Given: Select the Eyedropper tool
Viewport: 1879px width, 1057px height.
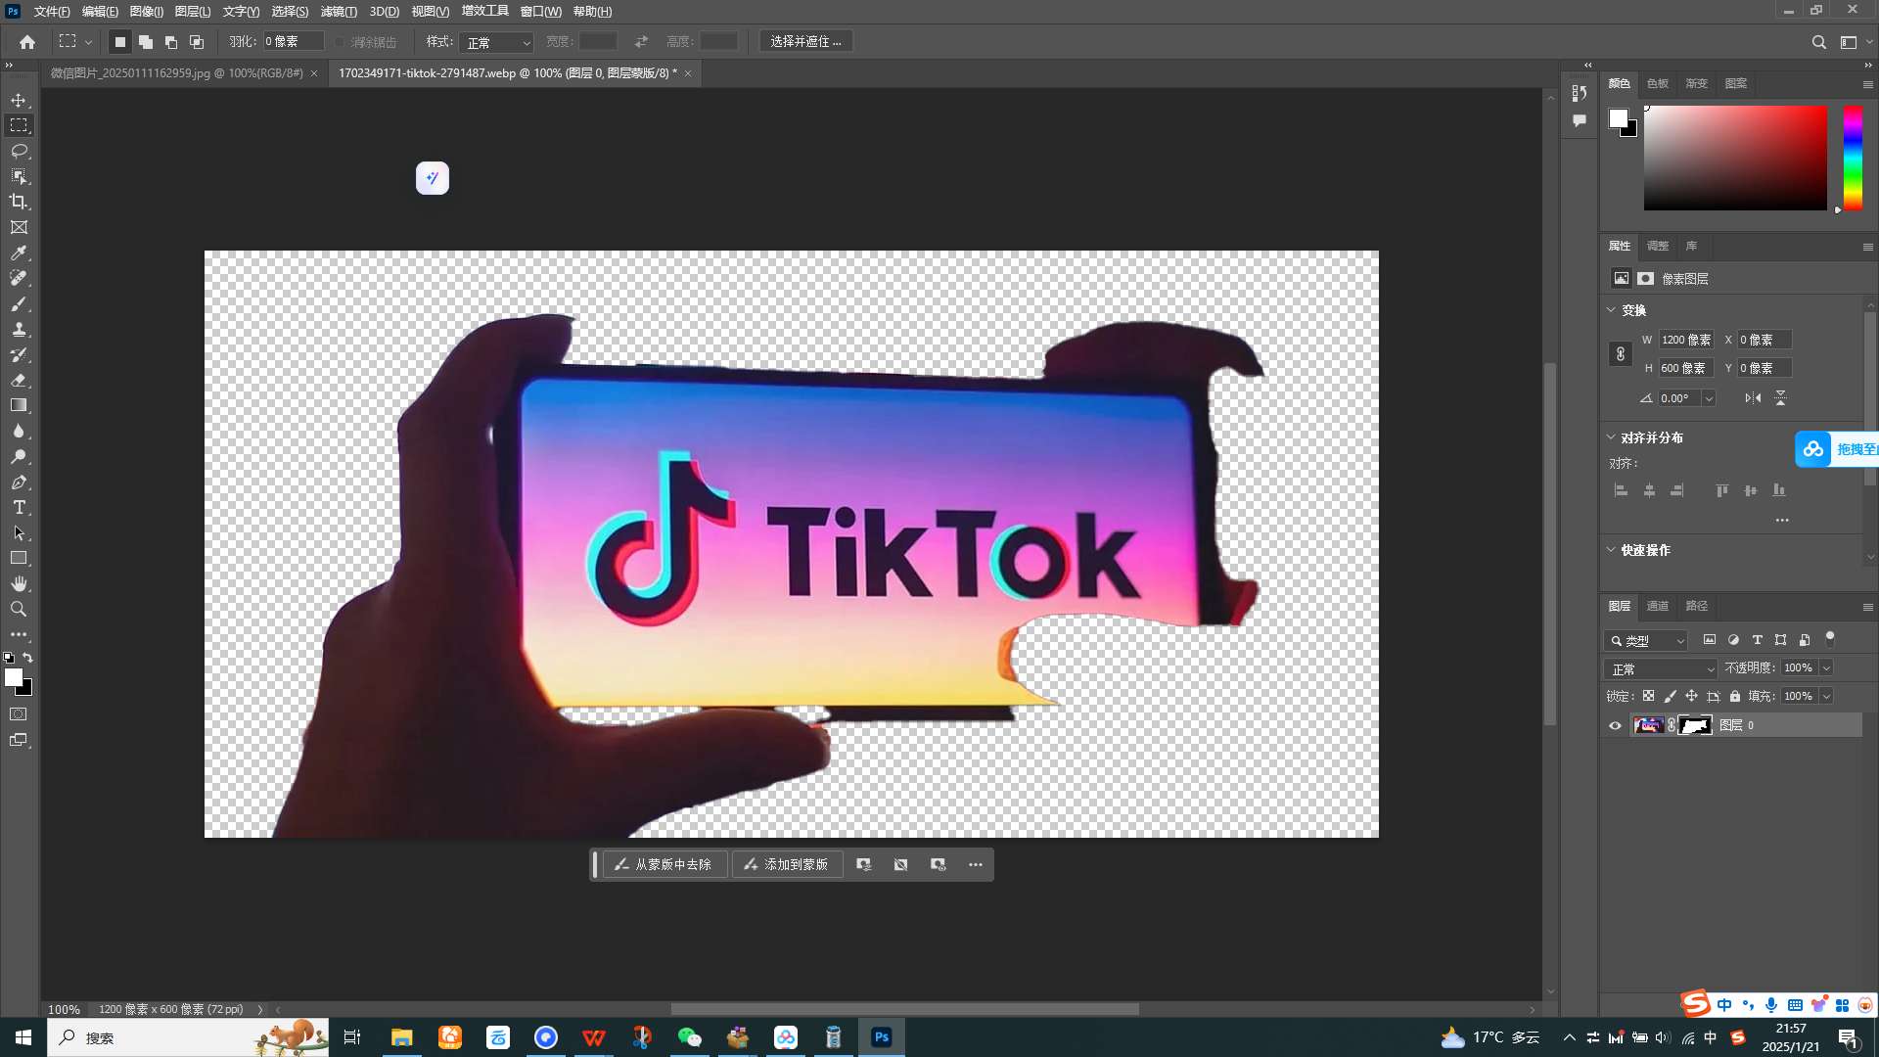Looking at the screenshot, I should point(19,253).
